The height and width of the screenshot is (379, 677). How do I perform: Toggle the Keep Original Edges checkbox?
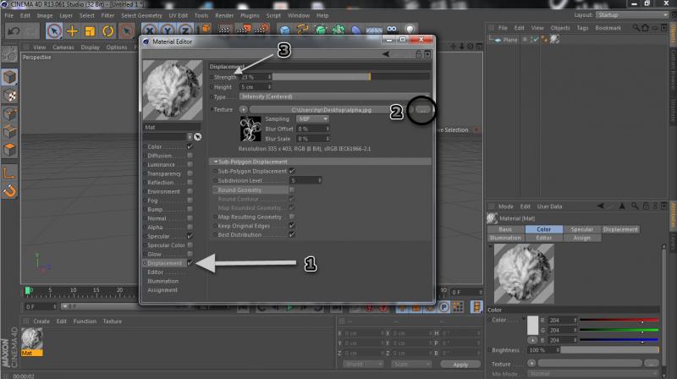tap(292, 226)
